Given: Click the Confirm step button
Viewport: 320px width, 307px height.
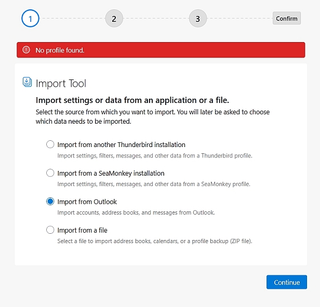Looking at the screenshot, I should (x=286, y=19).
